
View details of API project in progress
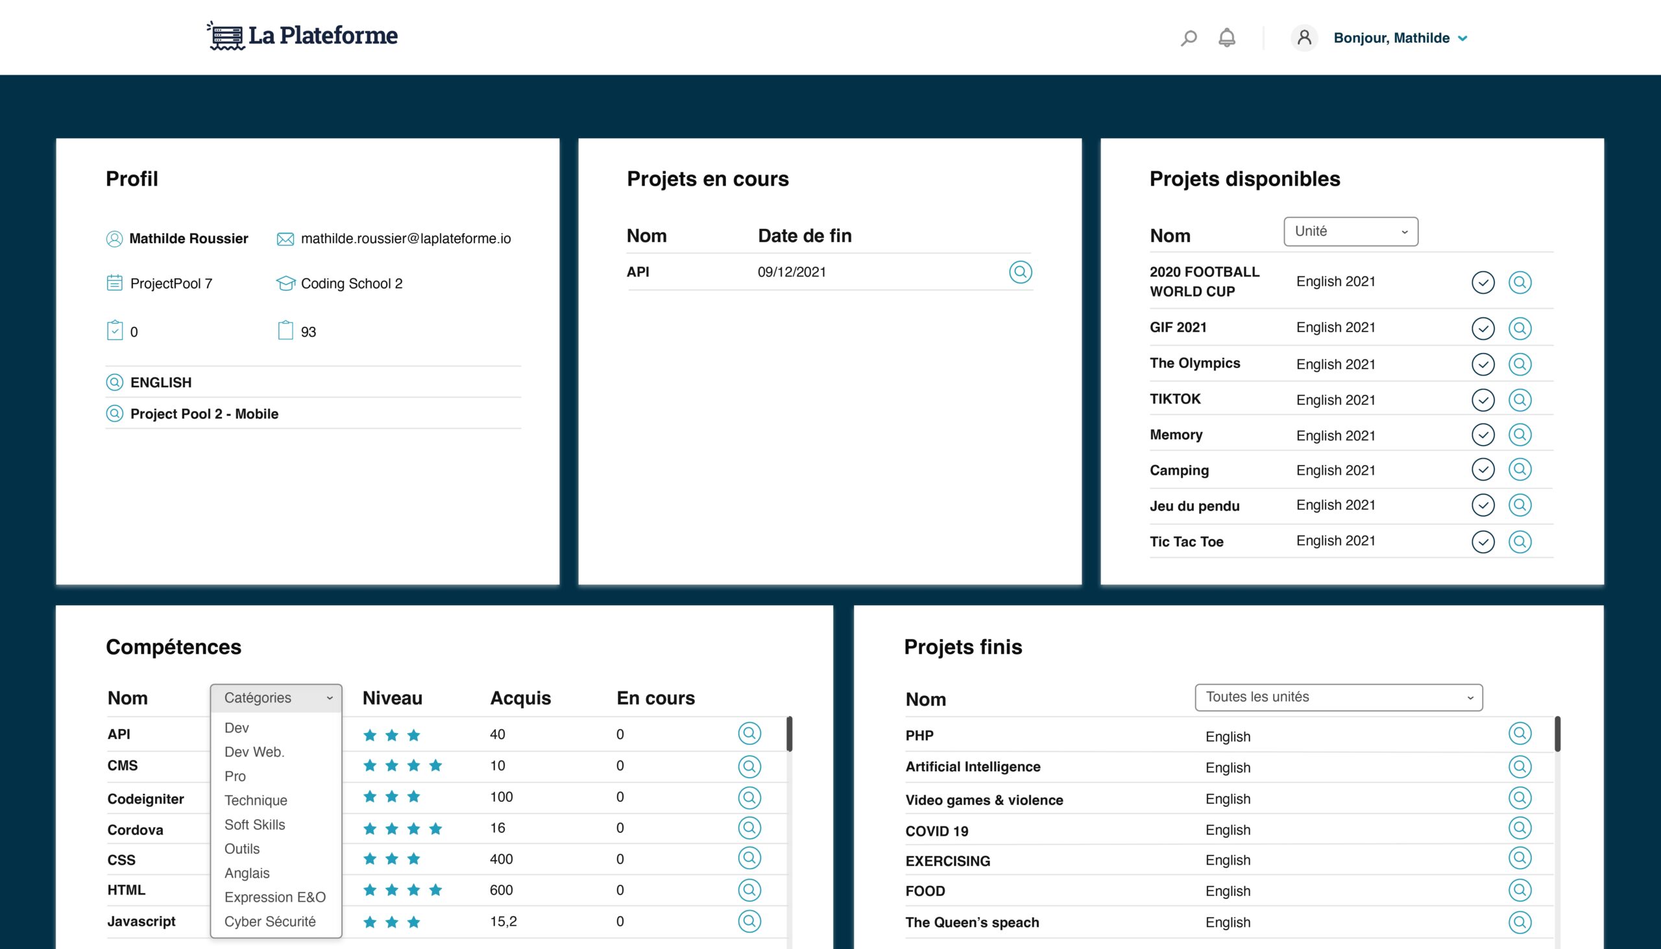[x=1020, y=272]
